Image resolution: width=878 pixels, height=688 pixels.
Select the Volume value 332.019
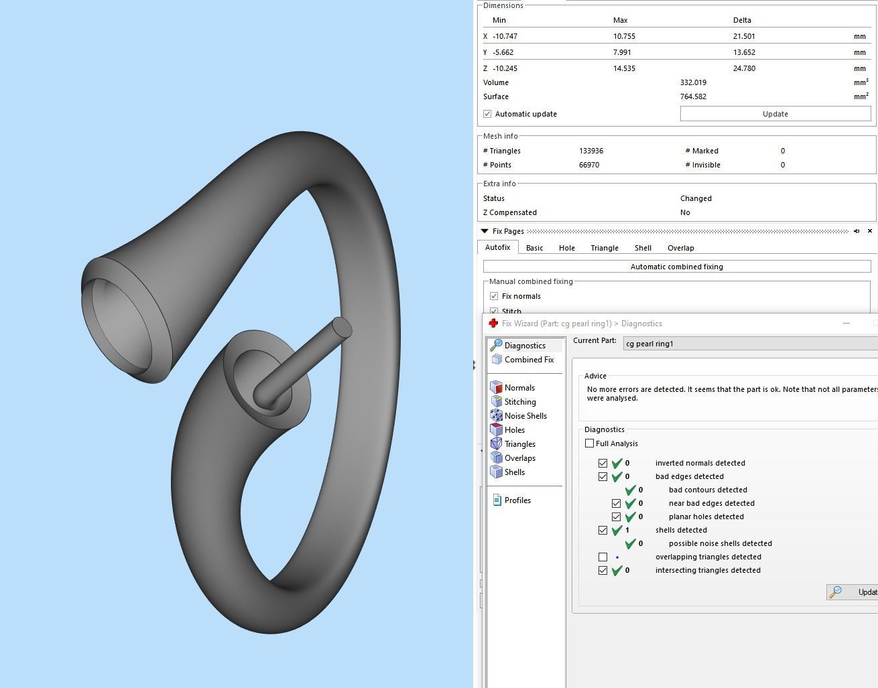coord(693,82)
